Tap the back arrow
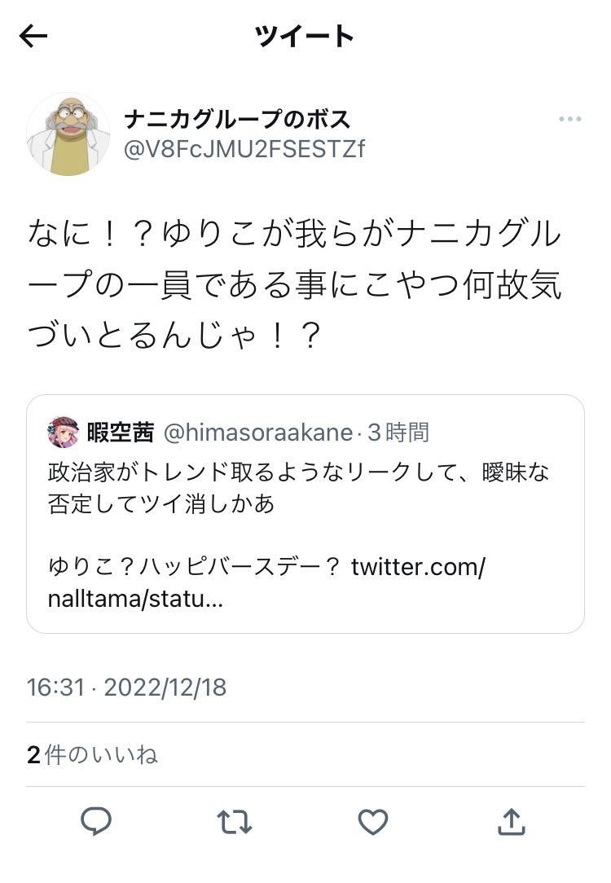Image resolution: width=611 pixels, height=883 pixels. click(x=33, y=37)
